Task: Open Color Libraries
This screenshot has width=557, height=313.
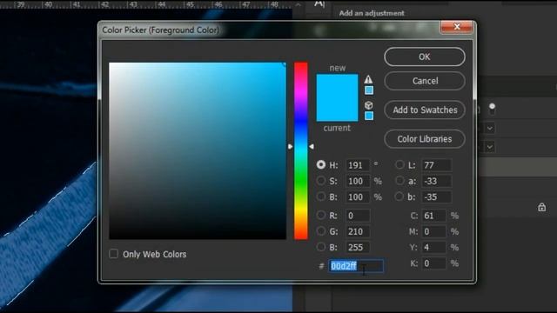Action: pos(425,139)
